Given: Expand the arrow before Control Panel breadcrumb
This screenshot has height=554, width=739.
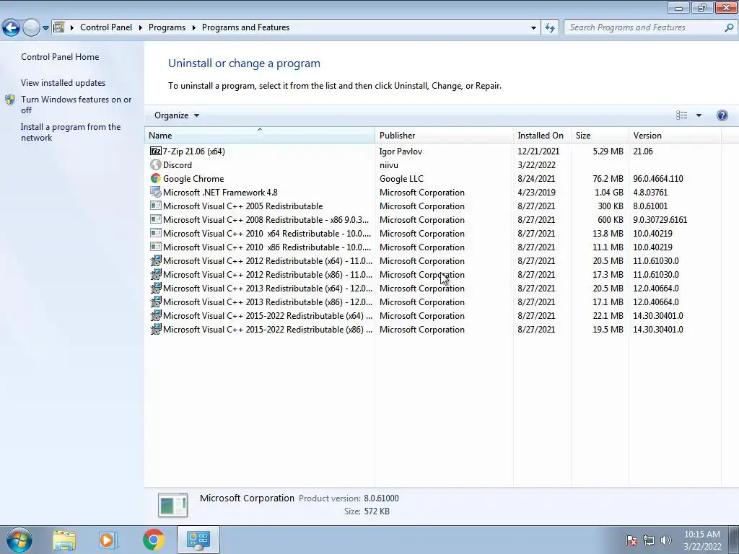Looking at the screenshot, I should coord(71,27).
